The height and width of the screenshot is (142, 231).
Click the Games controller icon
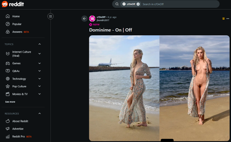[8, 63]
